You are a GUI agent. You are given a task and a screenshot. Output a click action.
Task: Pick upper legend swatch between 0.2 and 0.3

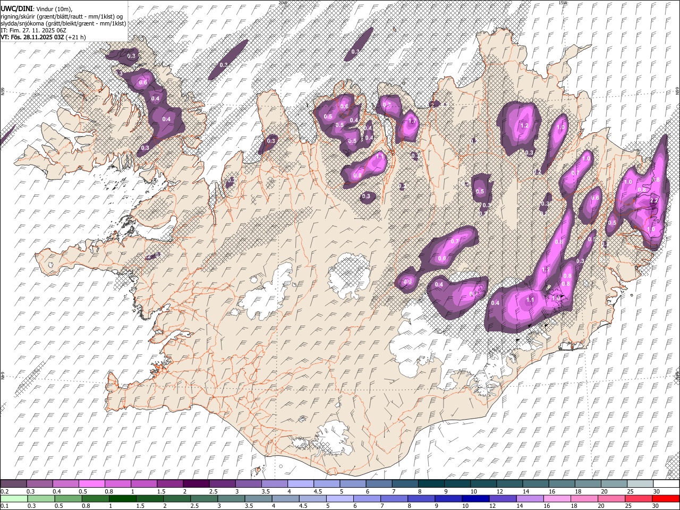(x=13, y=484)
